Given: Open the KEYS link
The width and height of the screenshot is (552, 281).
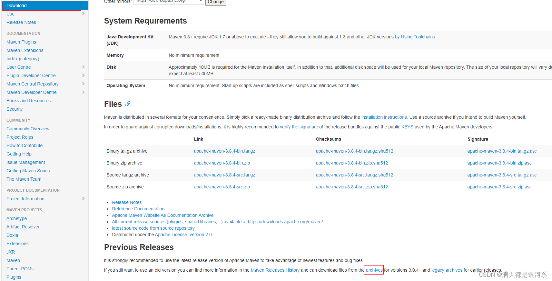Looking at the screenshot, I should (x=407, y=127).
